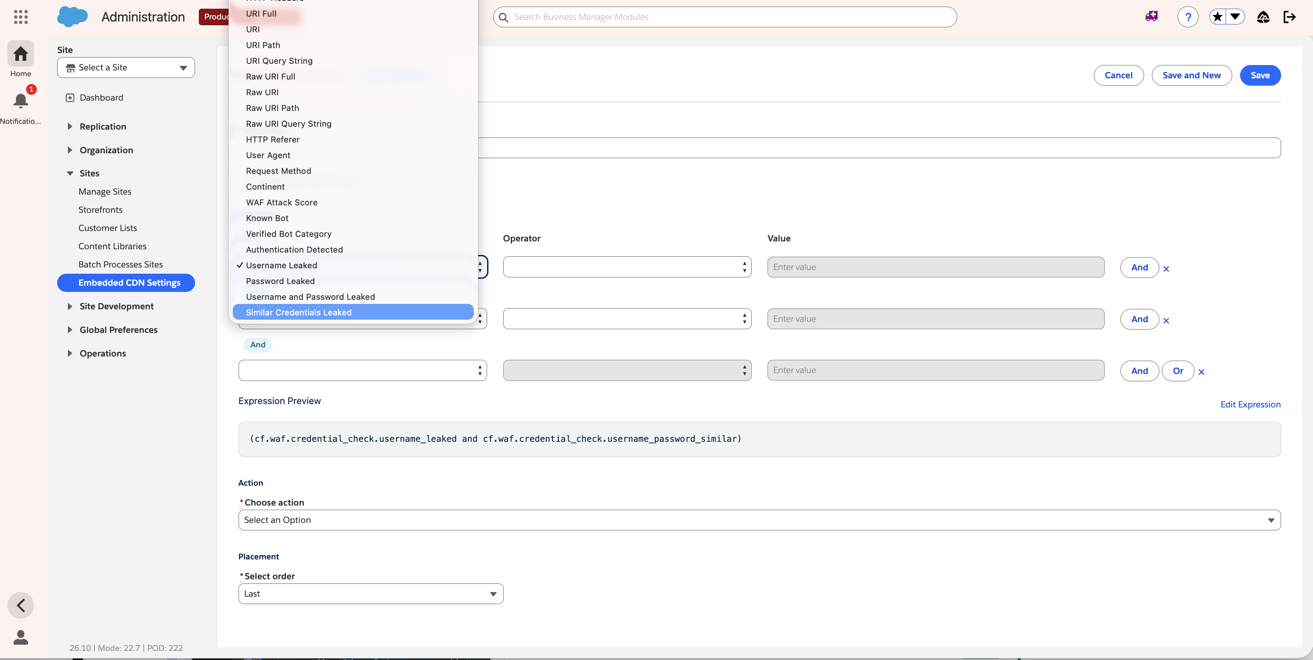Viewport: 1313px width, 660px height.
Task: Click Save and New button
Action: coord(1191,75)
